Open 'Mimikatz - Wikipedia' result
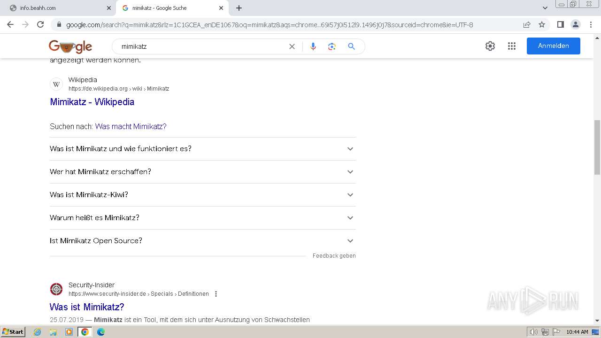 (92, 102)
